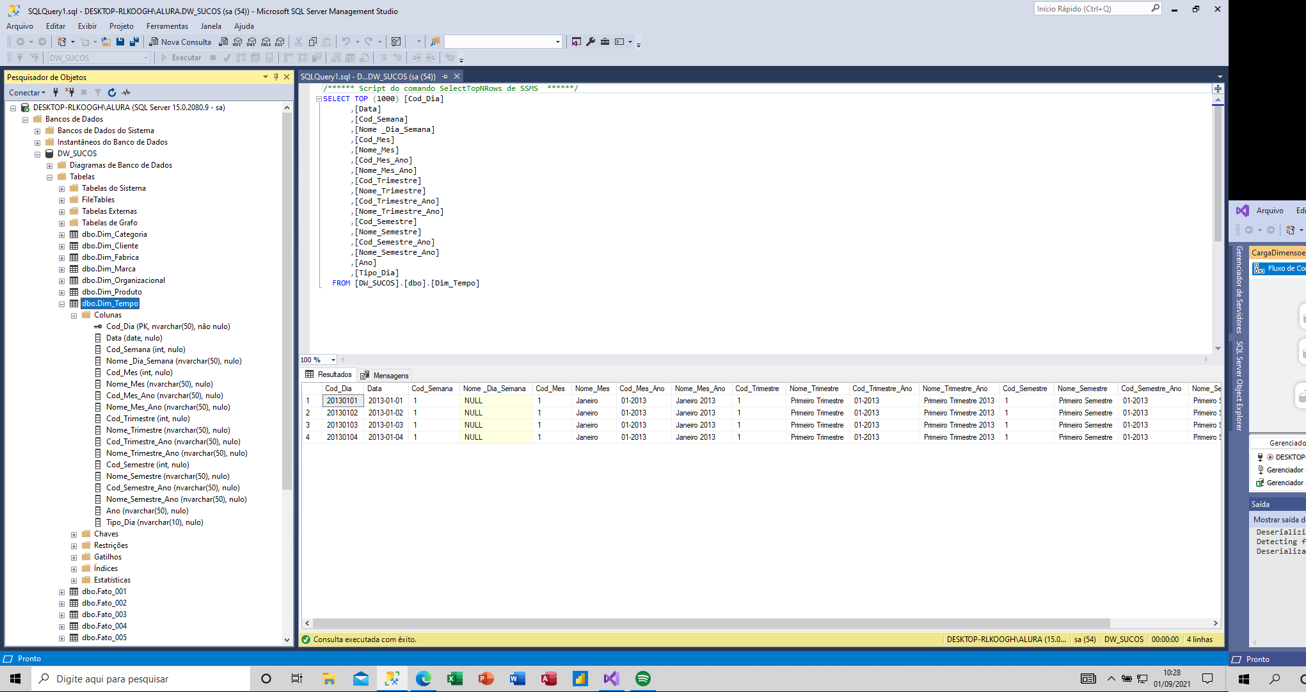Open the Projeto menu
1306x692 pixels.
[x=122, y=26]
